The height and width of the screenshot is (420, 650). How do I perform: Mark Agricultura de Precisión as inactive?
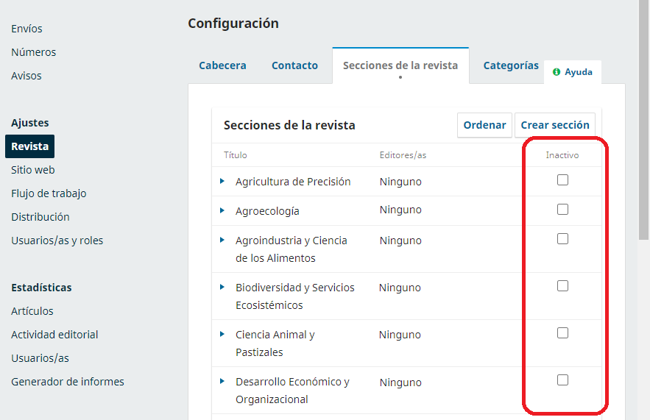pos(562,180)
